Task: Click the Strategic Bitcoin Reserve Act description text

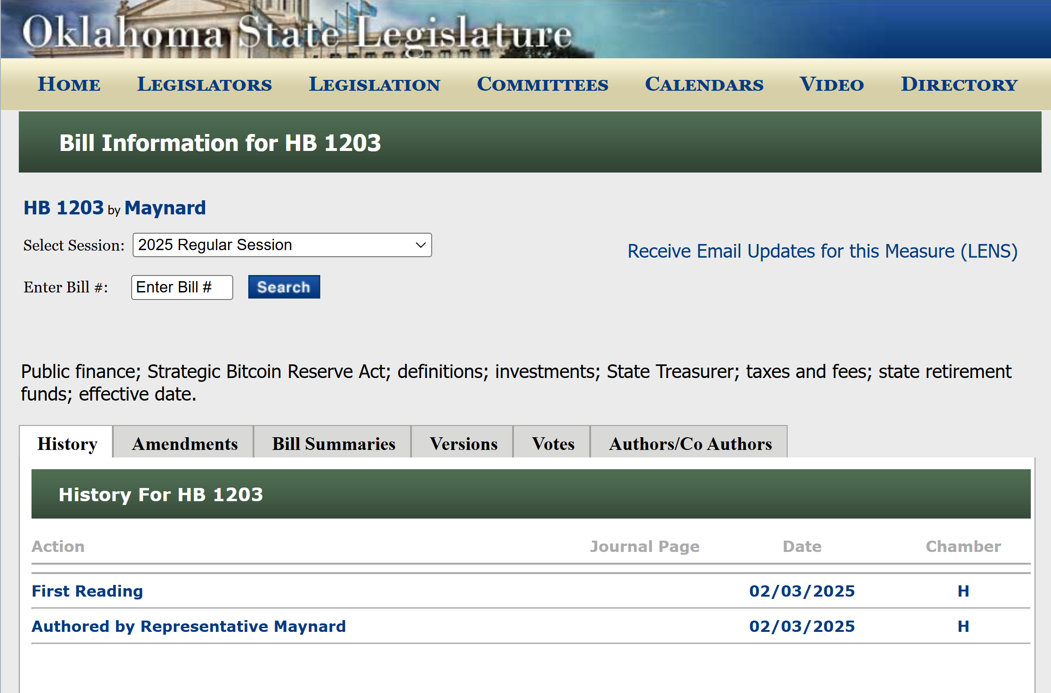Action: point(516,383)
